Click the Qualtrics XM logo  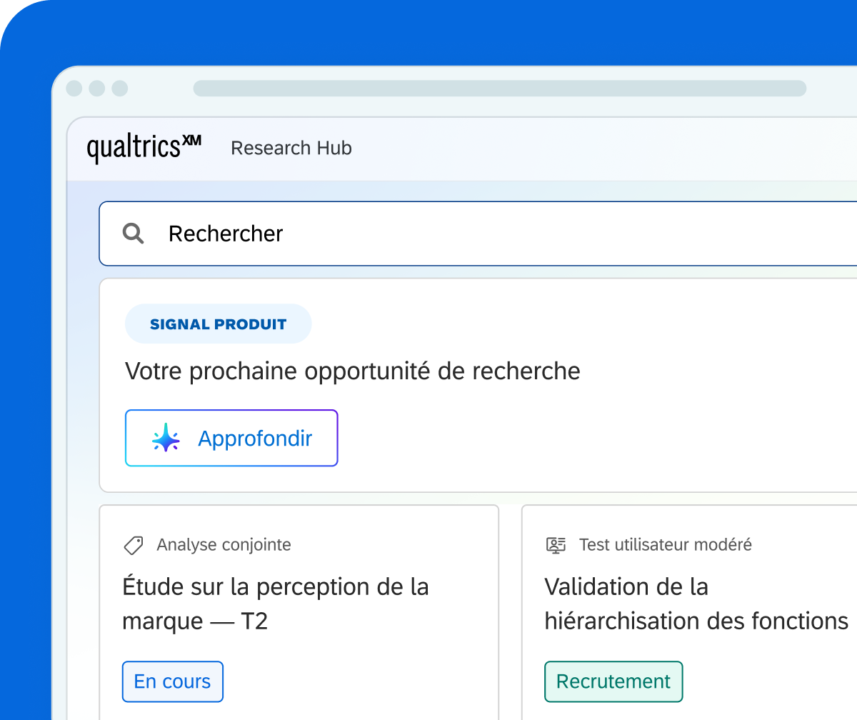(x=144, y=148)
